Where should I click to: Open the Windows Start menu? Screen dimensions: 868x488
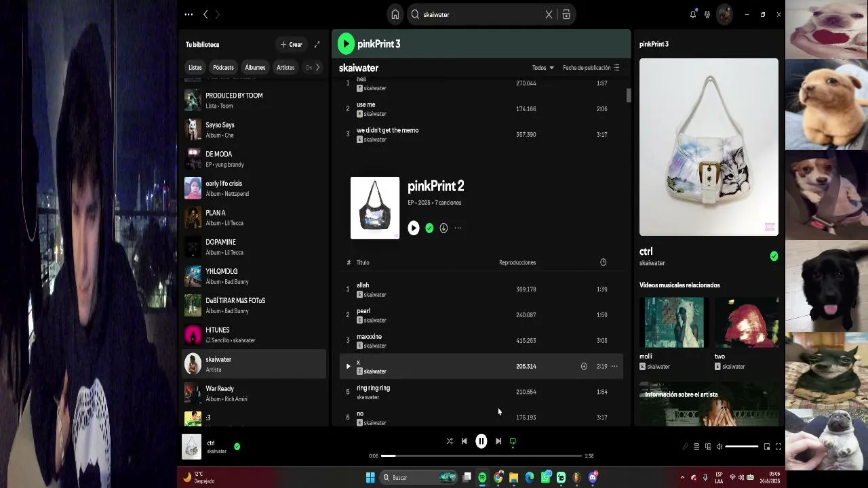370,478
